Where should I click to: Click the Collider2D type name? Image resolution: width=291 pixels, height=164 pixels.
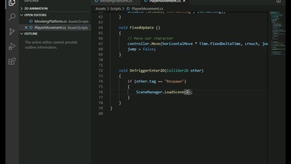[x=177, y=71]
